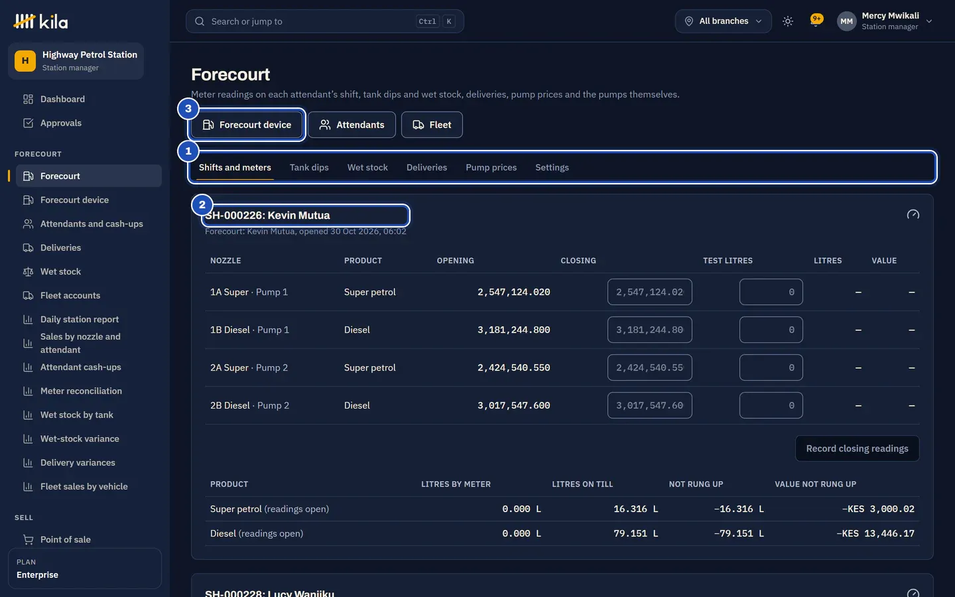Click the Approvals sidebar icon
The width and height of the screenshot is (955, 597).
coord(28,123)
